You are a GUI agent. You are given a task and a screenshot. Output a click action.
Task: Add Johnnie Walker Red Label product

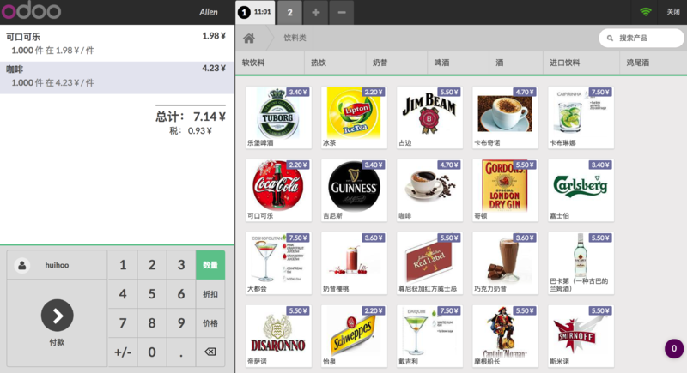pyautogui.click(x=430, y=263)
